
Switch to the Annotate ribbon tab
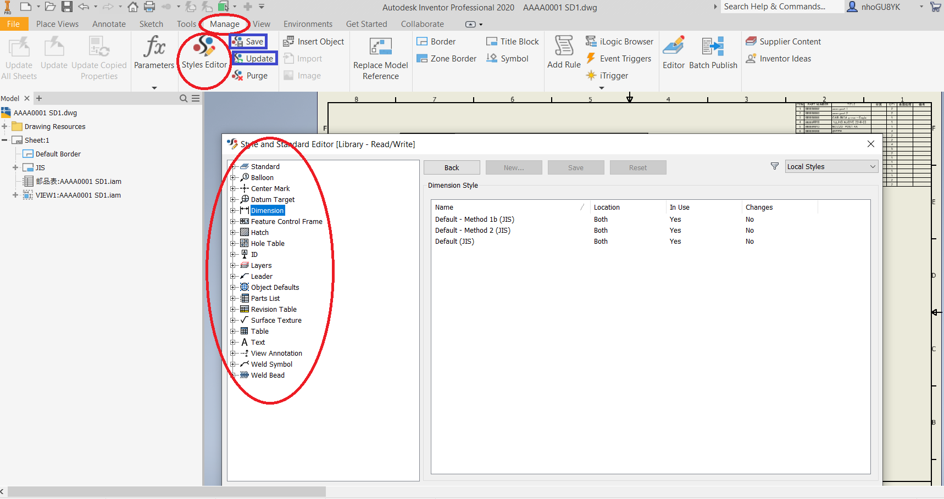(x=109, y=24)
